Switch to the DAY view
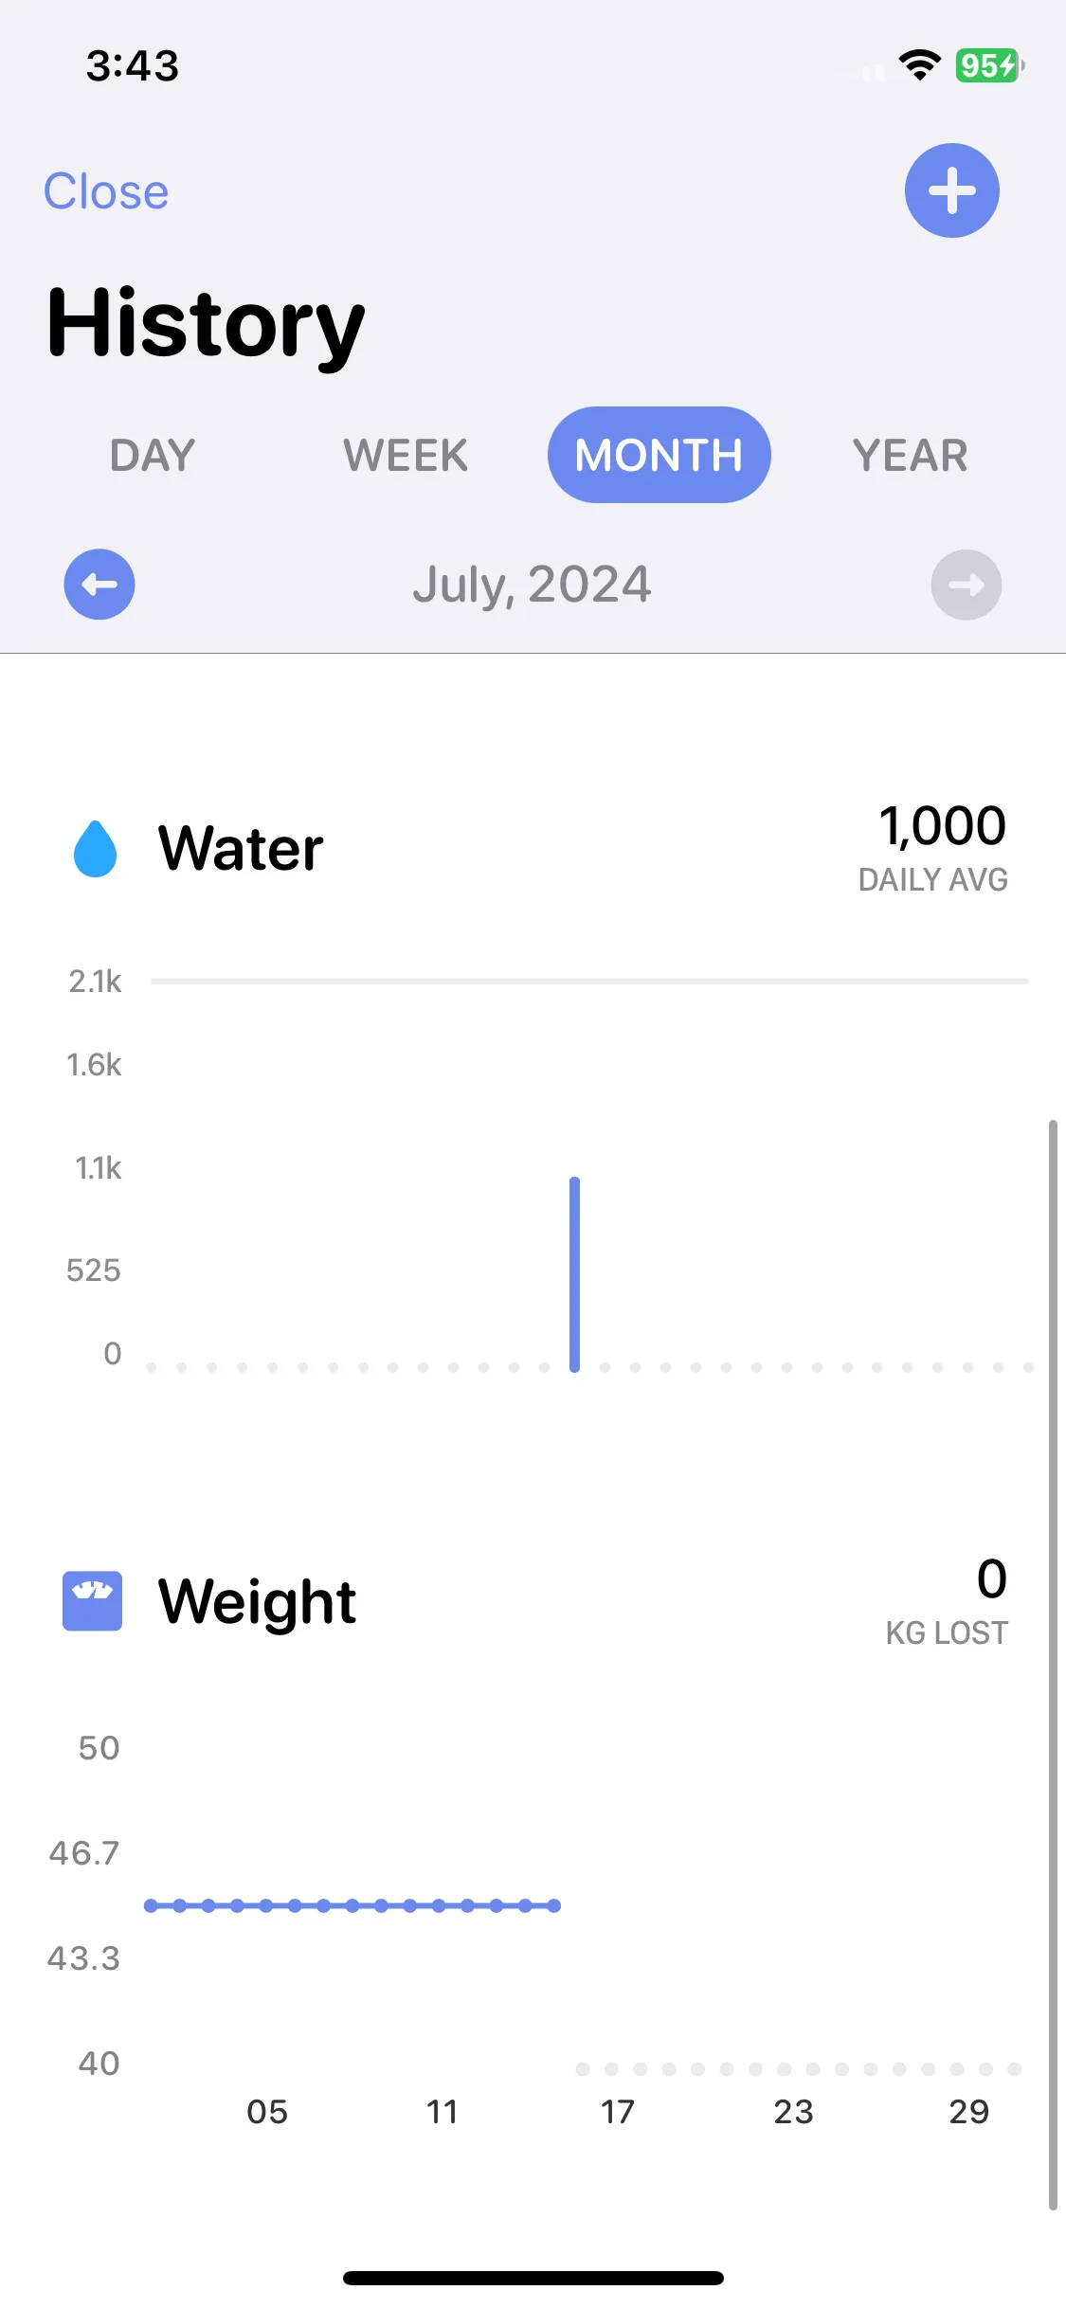This screenshot has width=1066, height=2308. (x=153, y=455)
